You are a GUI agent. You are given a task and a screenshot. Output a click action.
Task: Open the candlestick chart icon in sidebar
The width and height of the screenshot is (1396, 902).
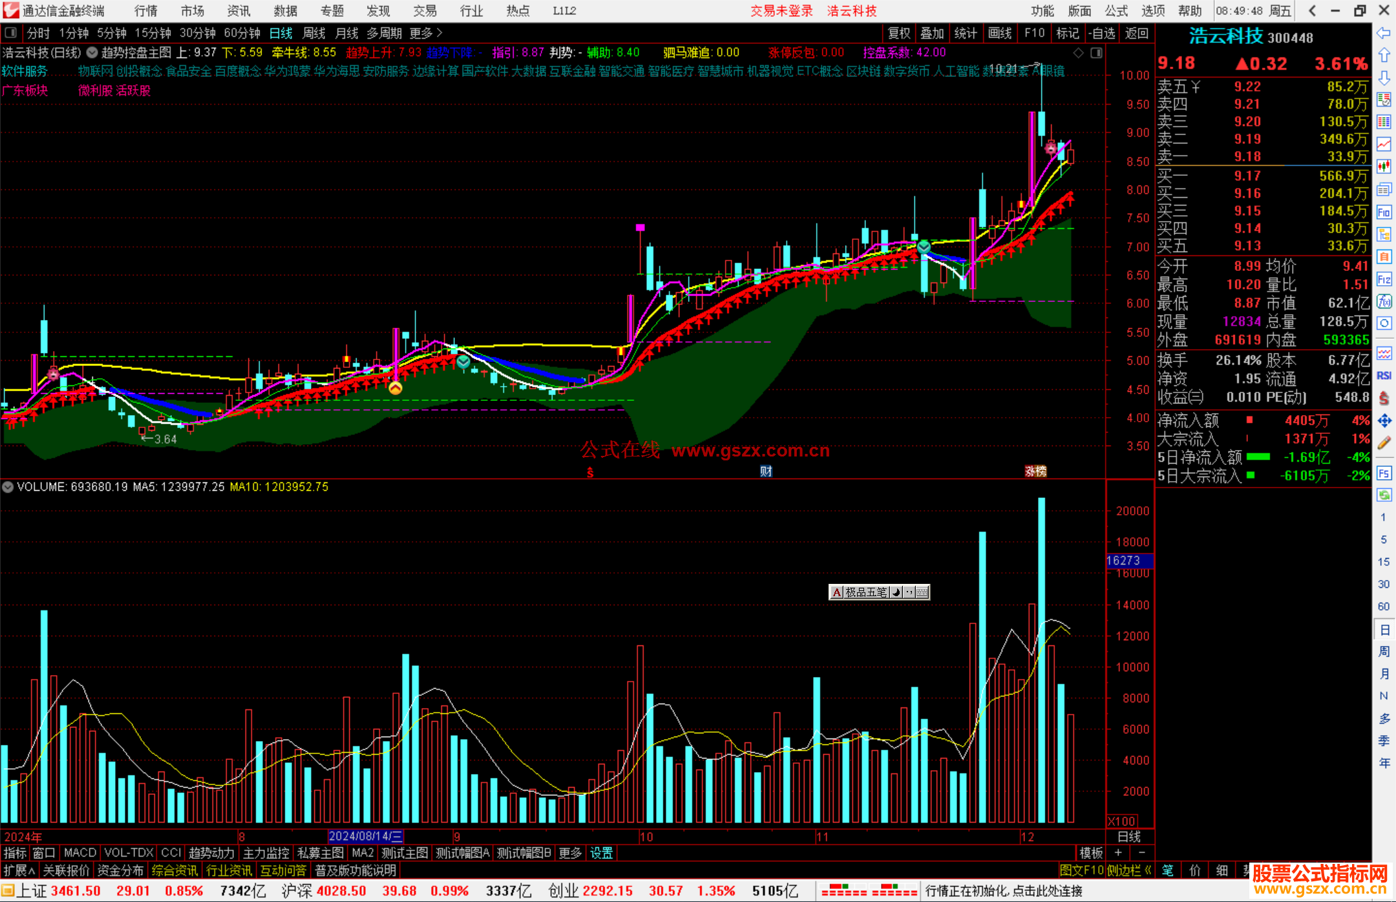coord(1384,167)
